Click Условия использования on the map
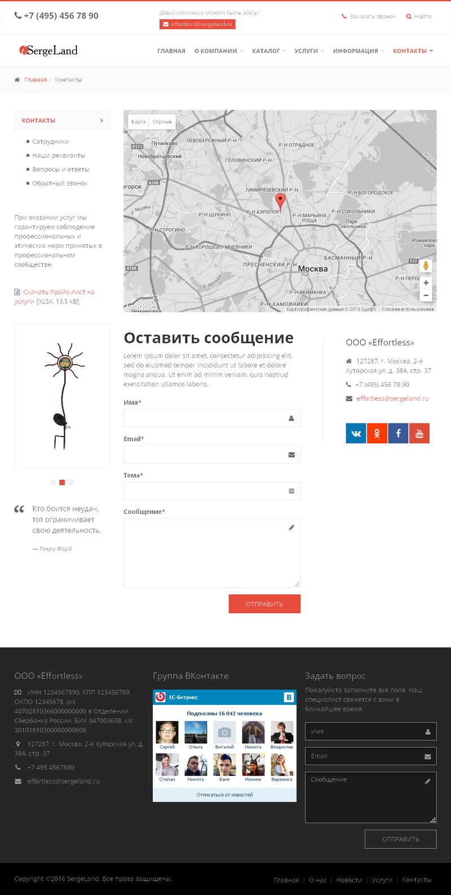451x895 pixels. tap(408, 309)
